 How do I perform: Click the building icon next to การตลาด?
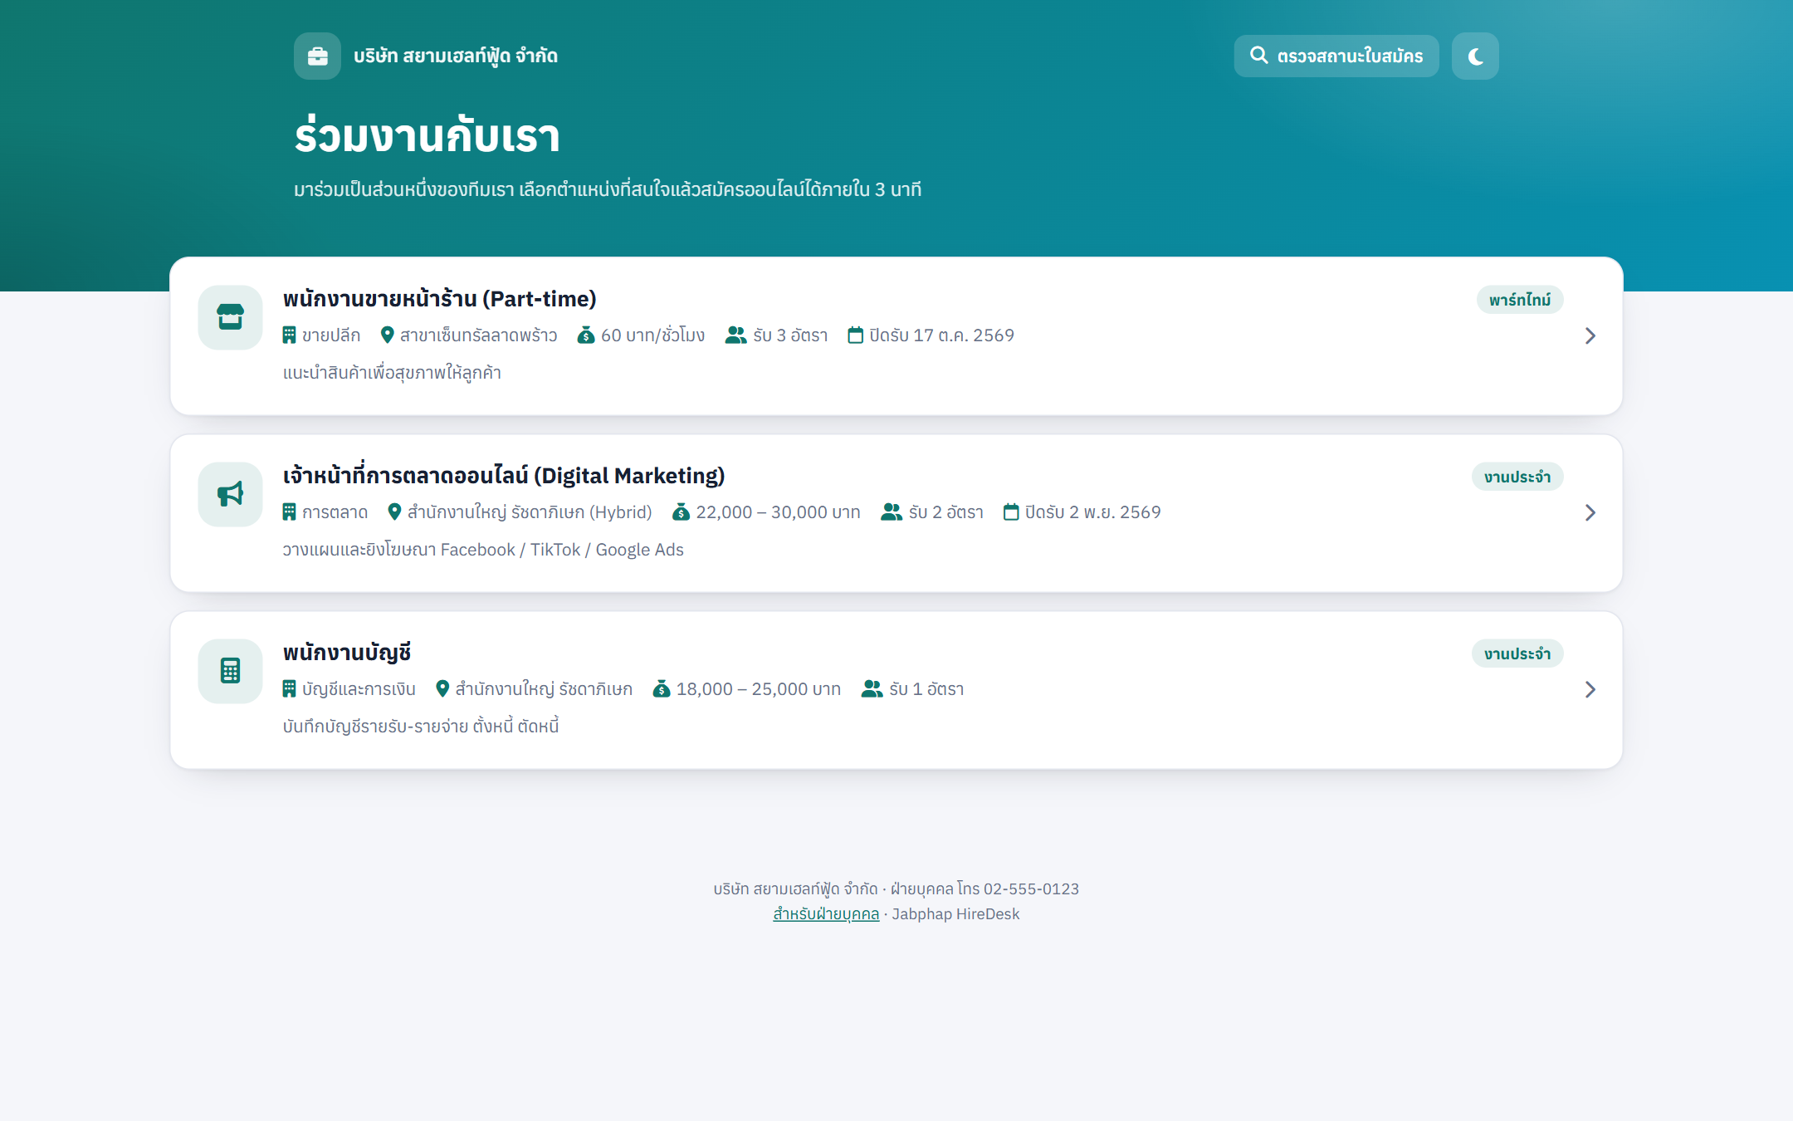point(289,512)
